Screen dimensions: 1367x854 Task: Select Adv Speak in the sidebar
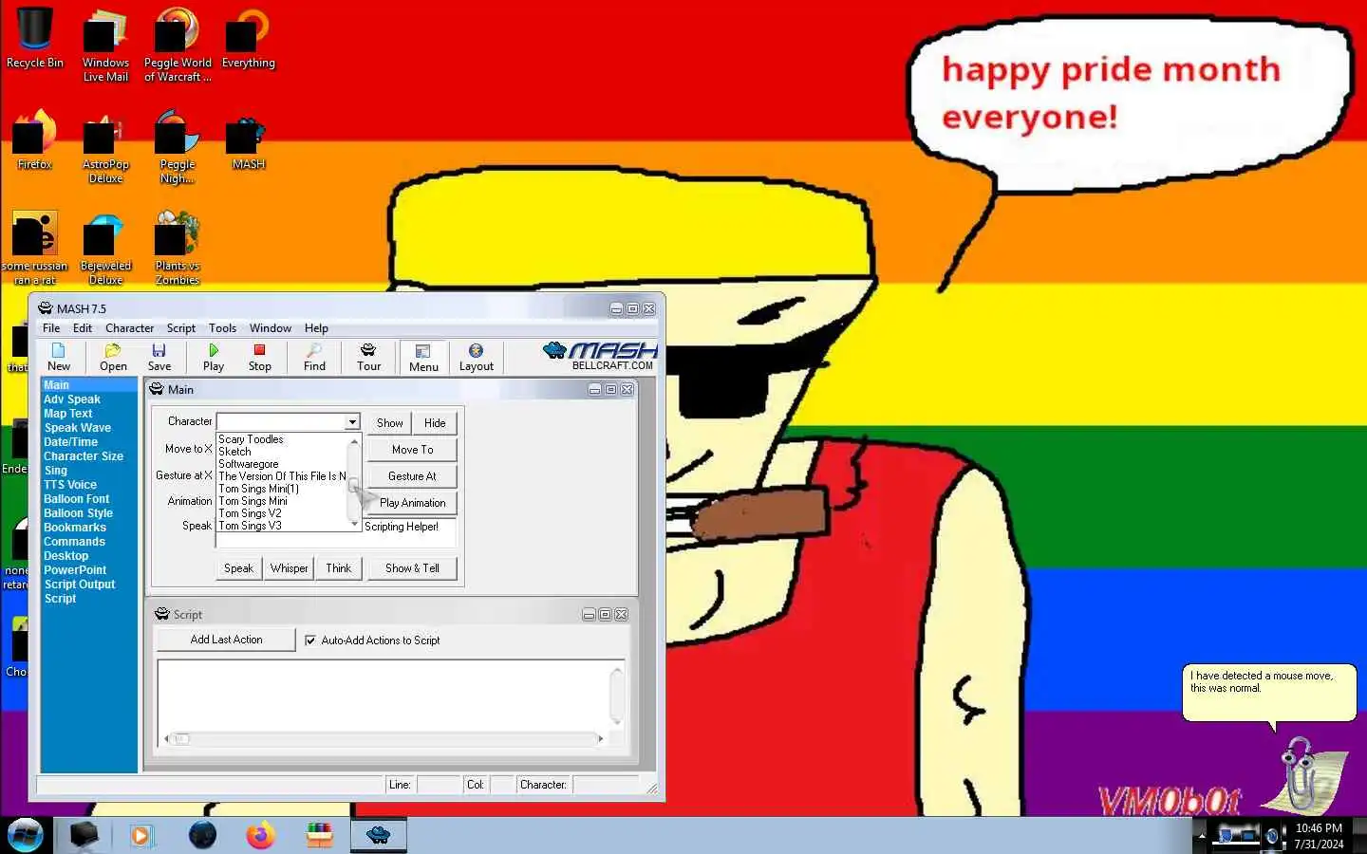72,399
